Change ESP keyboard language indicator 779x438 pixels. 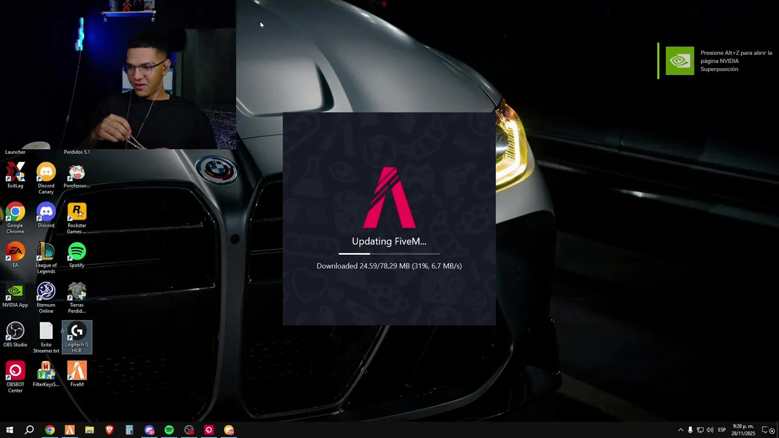[722, 430]
